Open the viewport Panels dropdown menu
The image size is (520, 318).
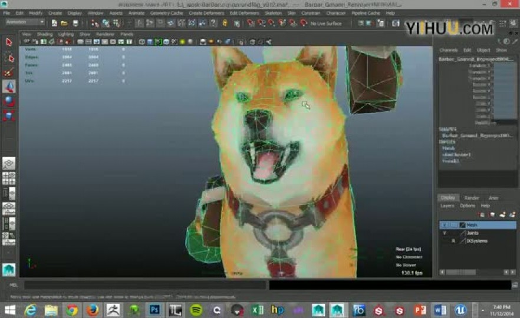[x=127, y=34]
